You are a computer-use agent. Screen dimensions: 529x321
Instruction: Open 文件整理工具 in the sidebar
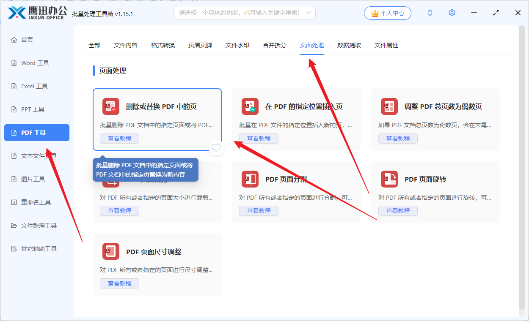coord(37,226)
